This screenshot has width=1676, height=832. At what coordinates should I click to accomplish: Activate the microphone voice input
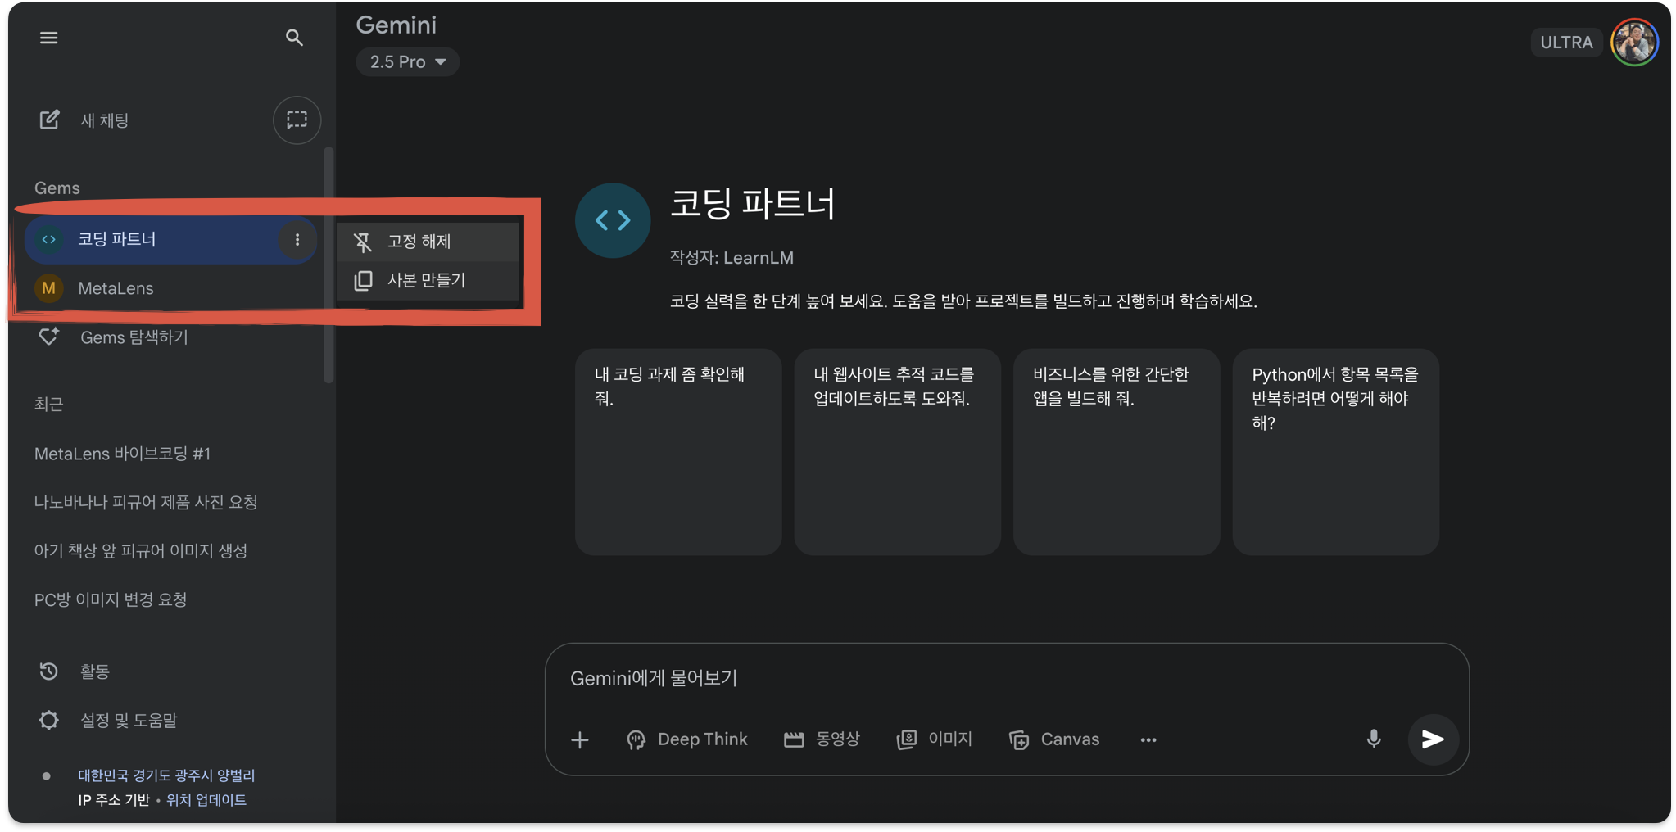click(1374, 739)
